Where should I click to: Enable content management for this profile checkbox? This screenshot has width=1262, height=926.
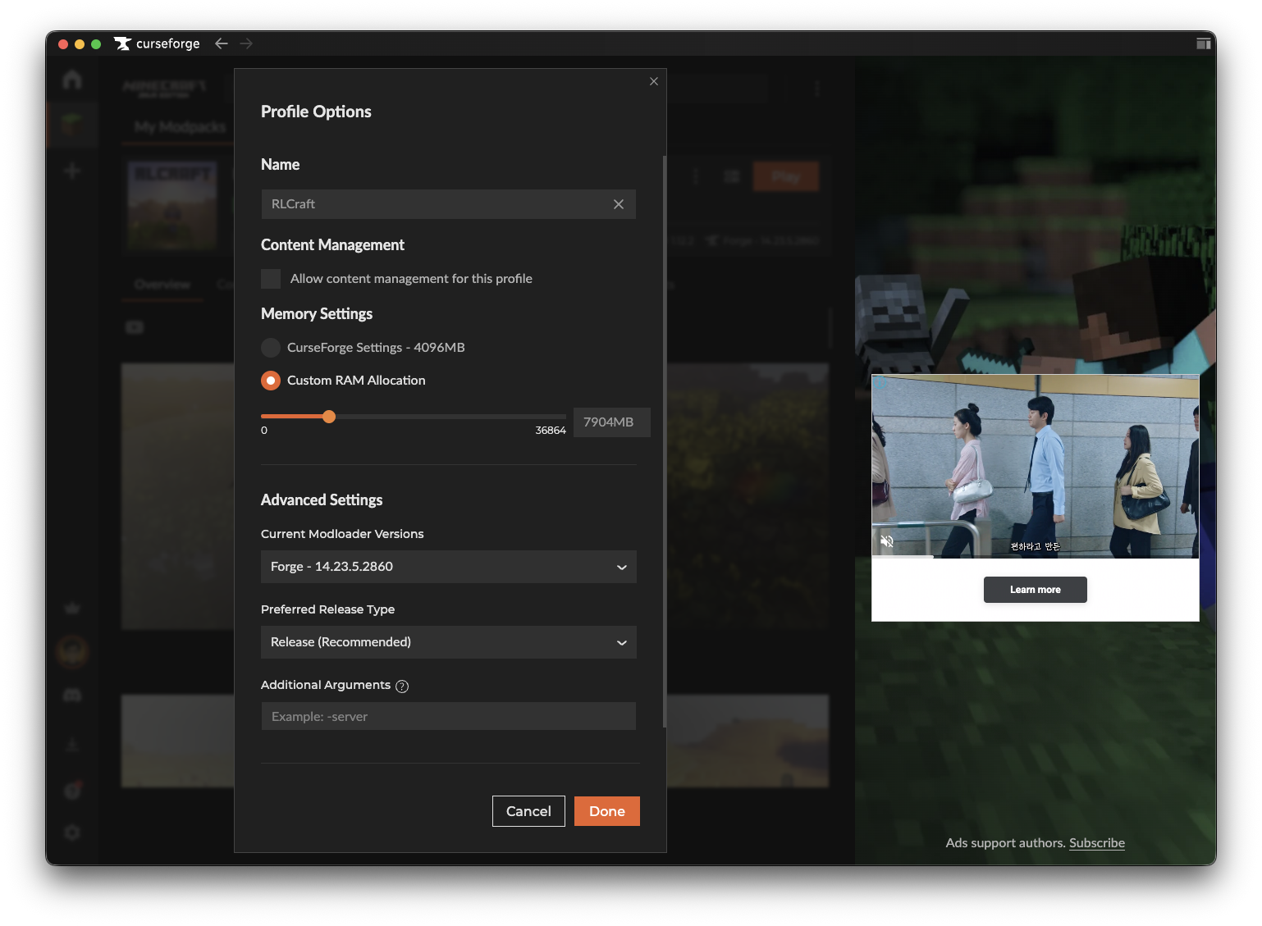[x=271, y=279]
